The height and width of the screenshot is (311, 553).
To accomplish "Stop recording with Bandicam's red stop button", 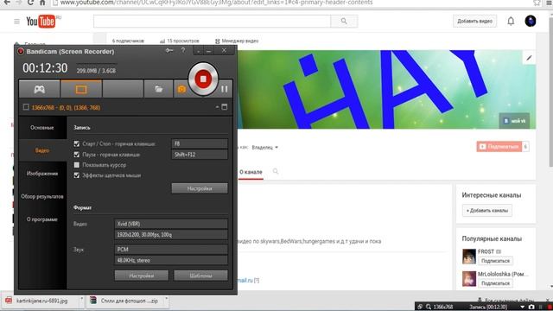I will 203,79.
